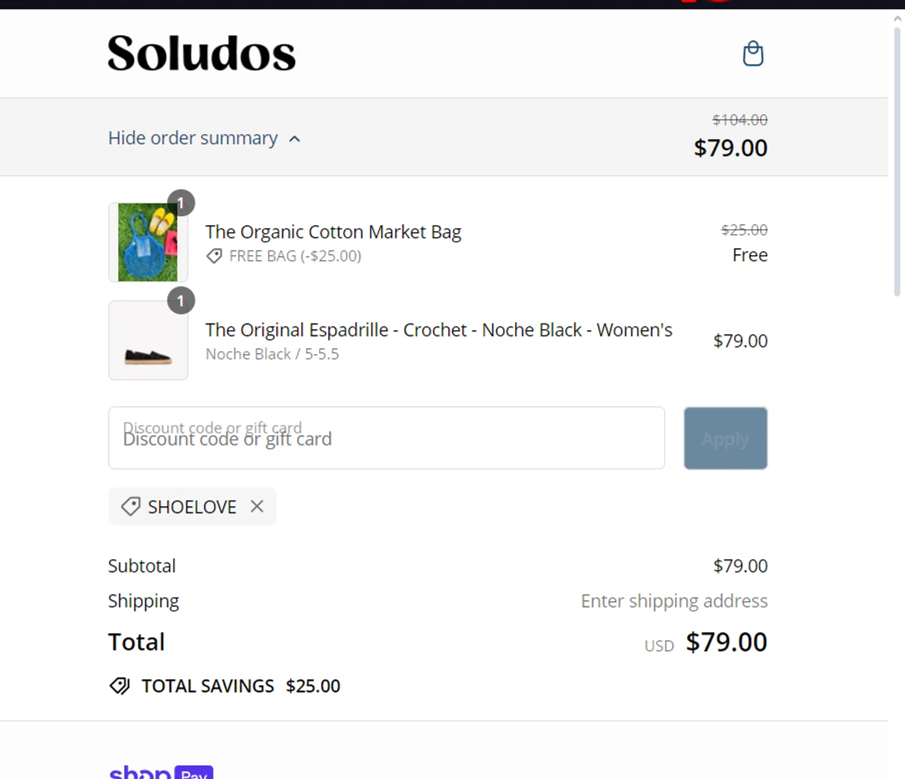Click the SHOELOVE discount tag icon
Viewport: 905px width, 779px height.
pos(130,506)
